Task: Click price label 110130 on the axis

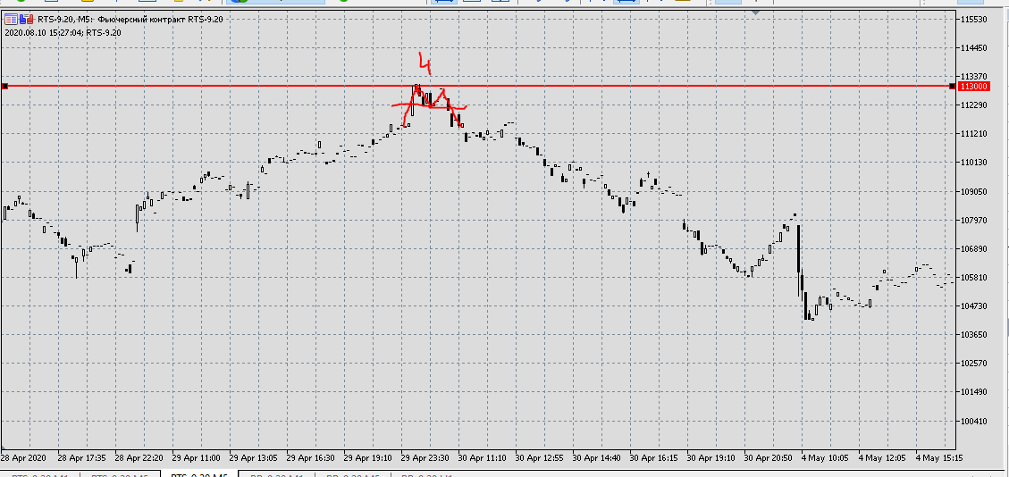Action: [973, 163]
